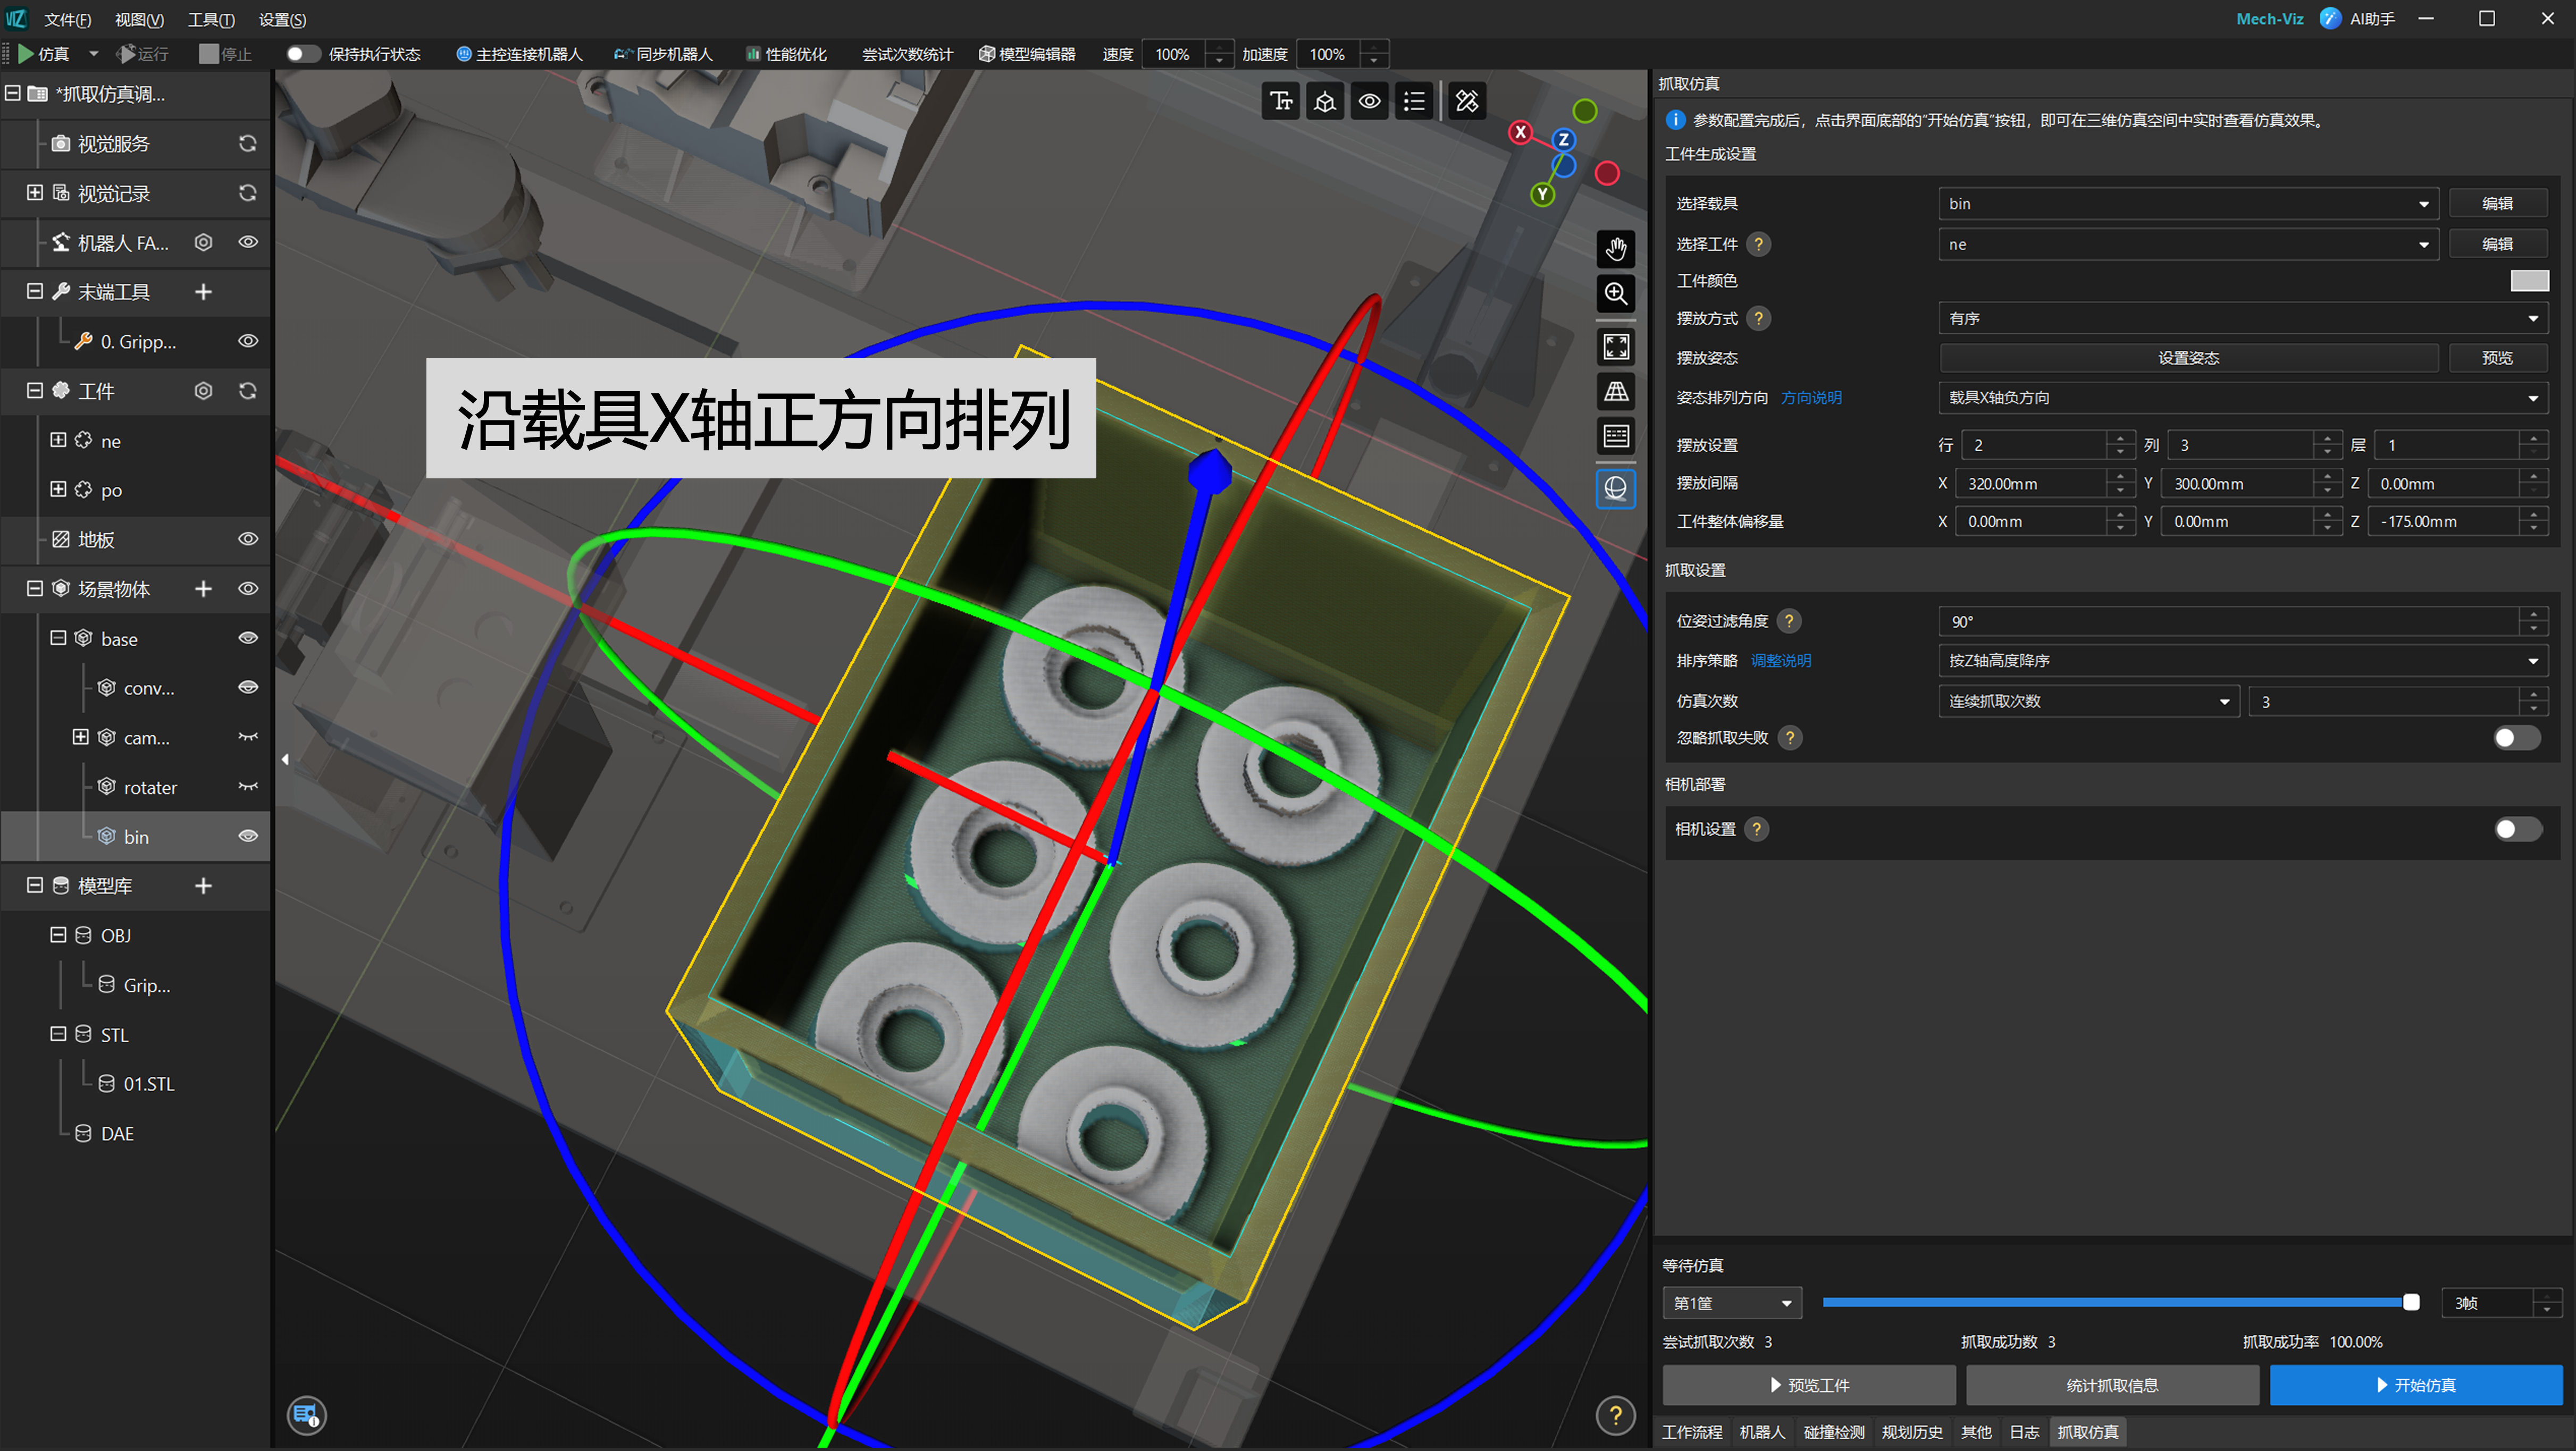Open the 工具(T) menu
This screenshot has width=2576, height=1451.
pyautogui.click(x=211, y=19)
